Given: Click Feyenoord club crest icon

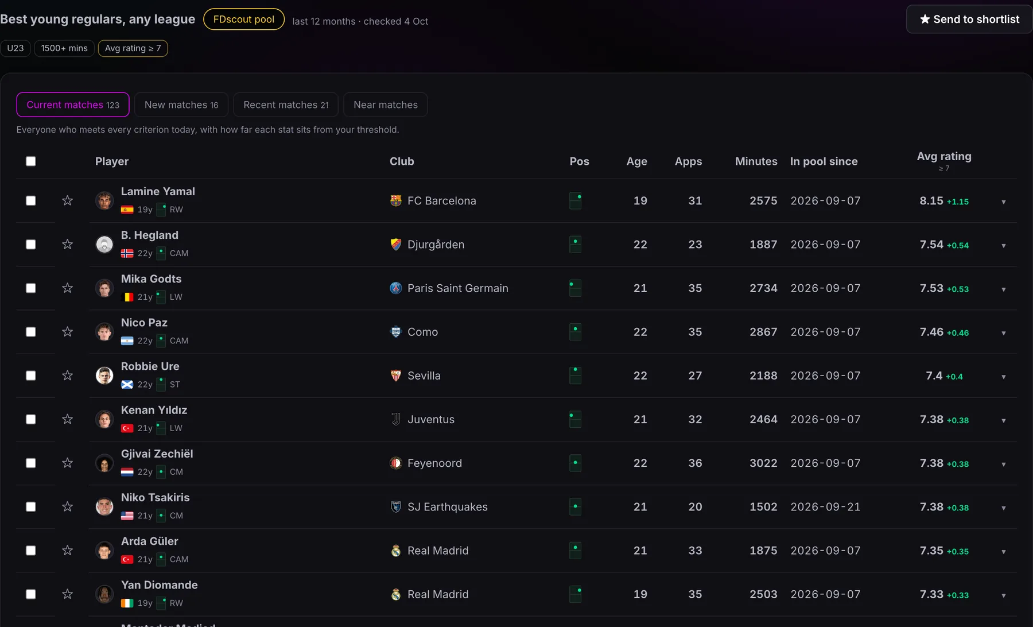Looking at the screenshot, I should (396, 463).
